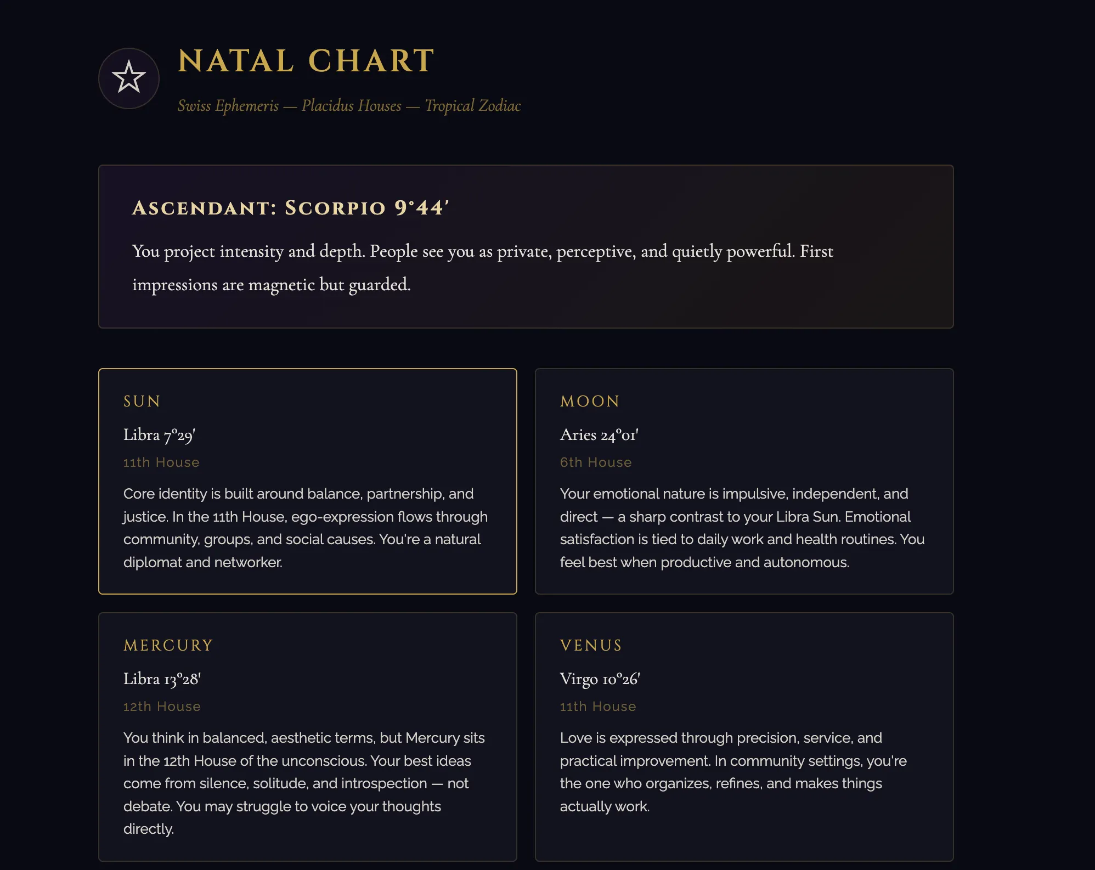Select the Ascendant Scorpio heading
This screenshot has width=1095, height=870.
(291, 208)
